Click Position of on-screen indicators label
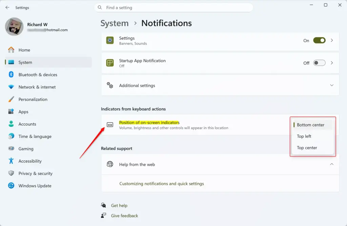The height and width of the screenshot is (226, 347). tap(149, 123)
